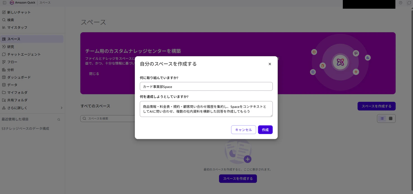
Task: Switch to grid view icon
Action: click(x=391, y=118)
